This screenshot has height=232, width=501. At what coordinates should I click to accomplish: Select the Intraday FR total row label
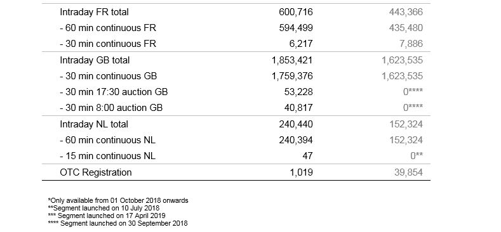point(94,12)
